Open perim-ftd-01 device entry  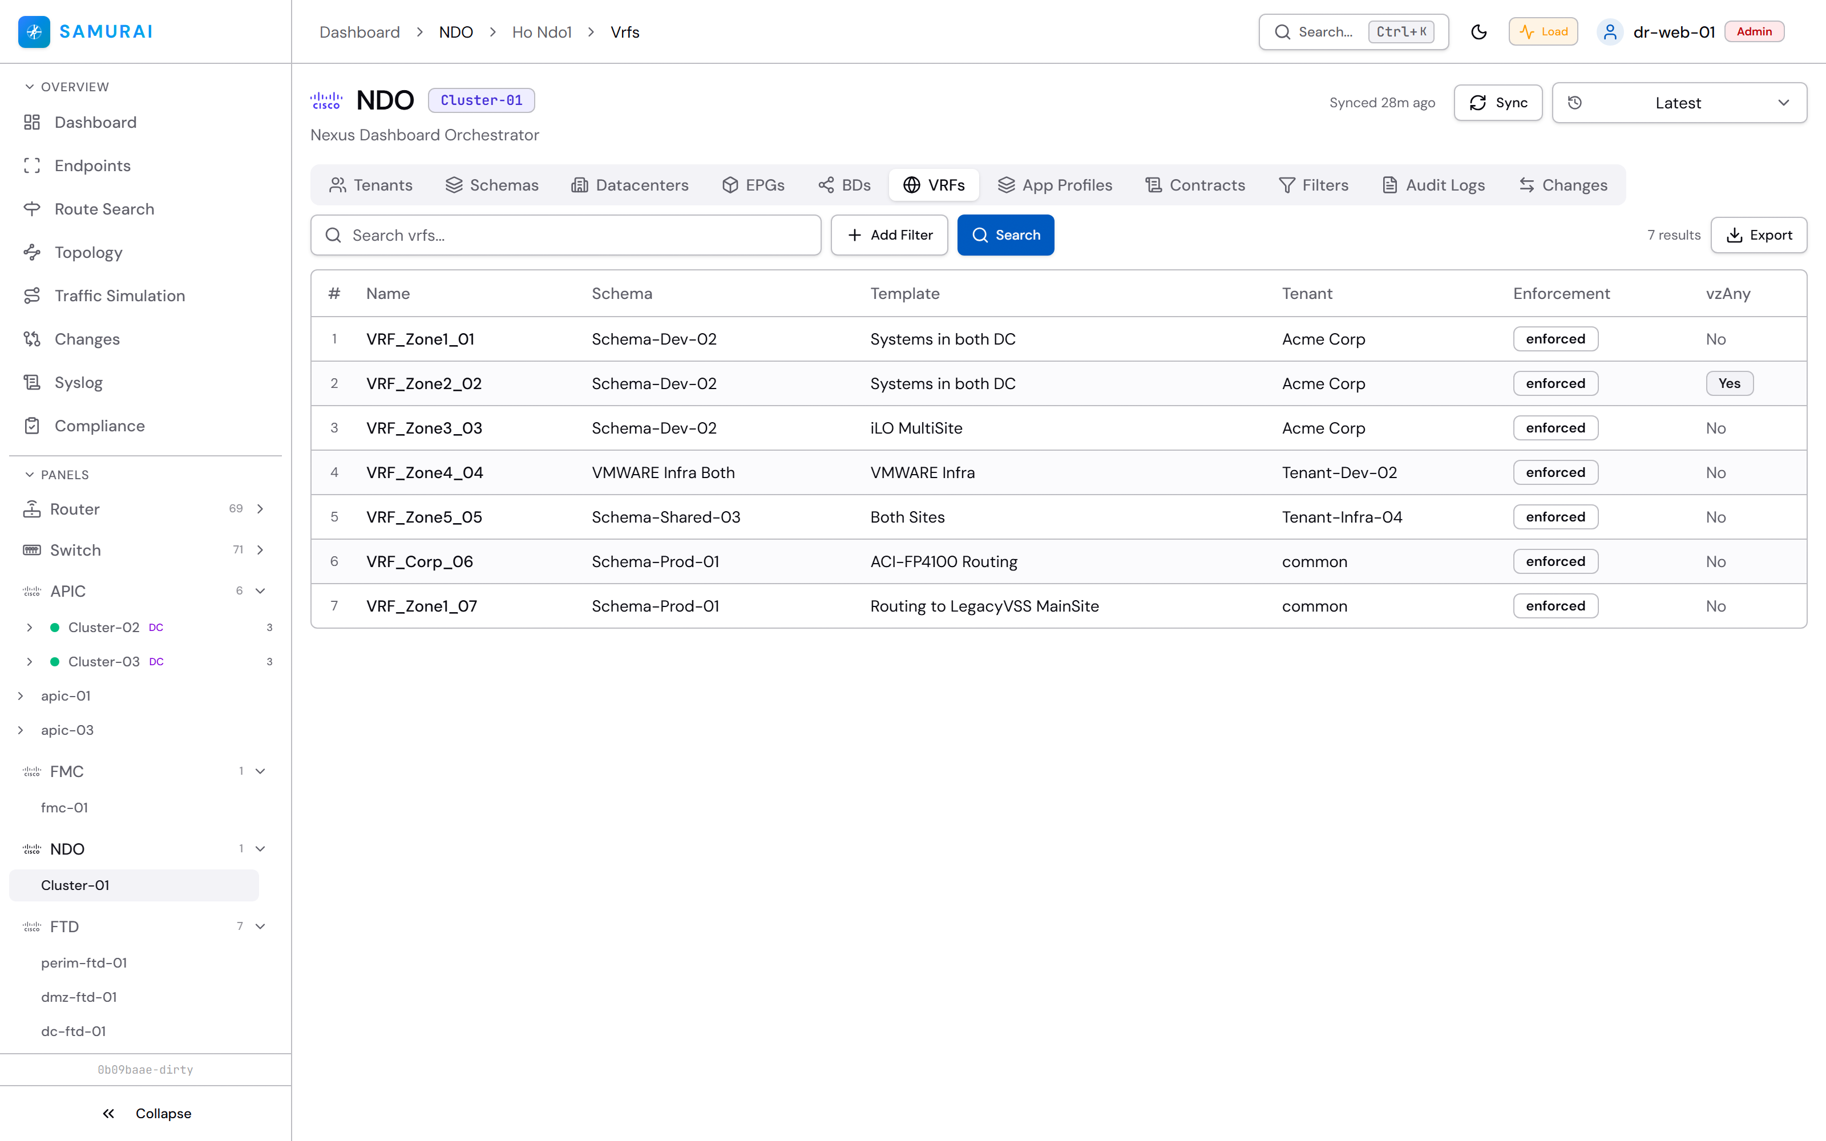coord(84,963)
